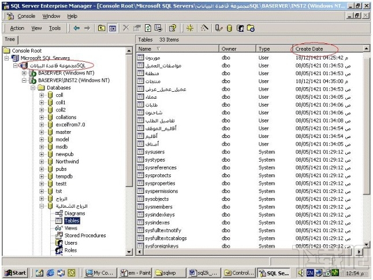Open the Help menu
Viewport: 373px width, 280px height.
point(72,16)
